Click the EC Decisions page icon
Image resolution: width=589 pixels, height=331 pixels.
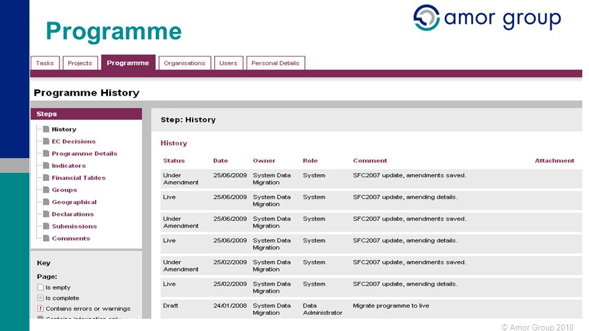[46, 141]
